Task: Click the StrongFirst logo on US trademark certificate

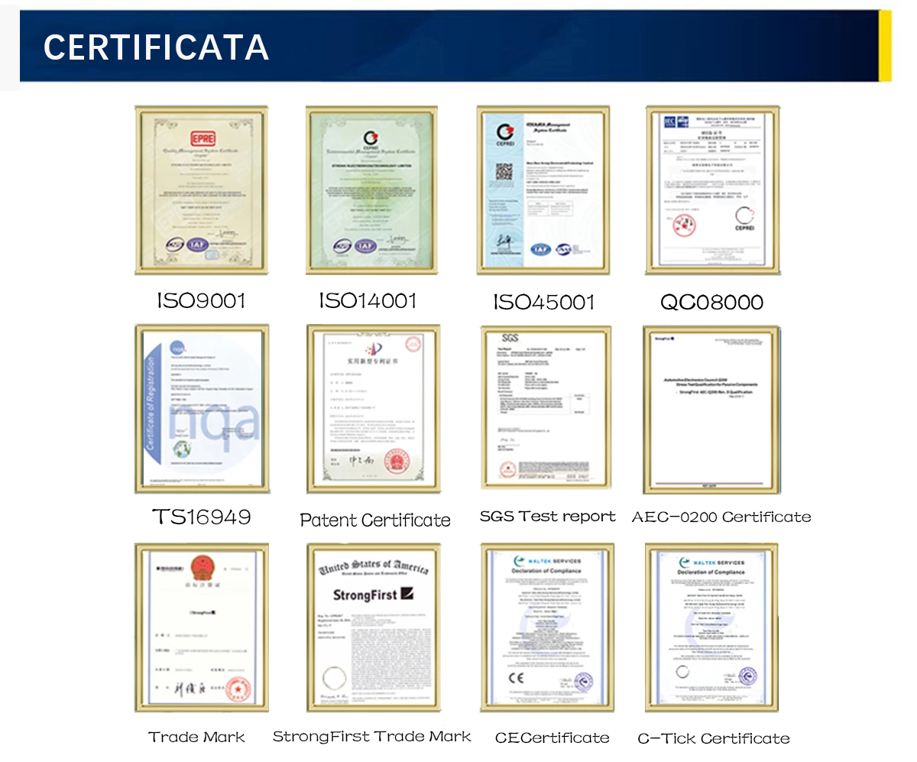Action: click(373, 594)
